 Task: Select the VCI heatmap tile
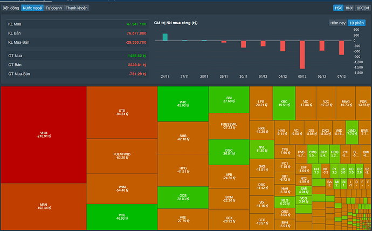[x=297, y=132]
